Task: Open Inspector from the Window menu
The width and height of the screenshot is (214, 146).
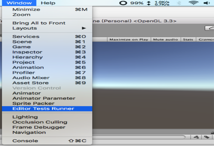Action: click(47, 52)
